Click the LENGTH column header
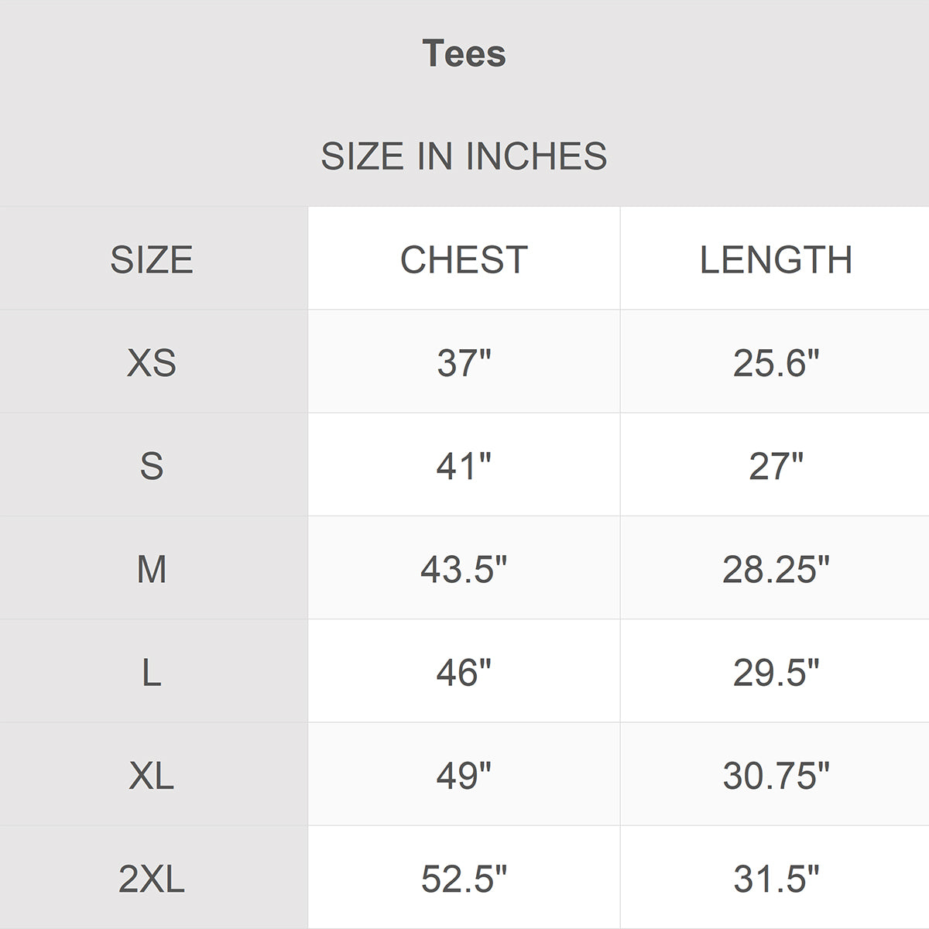 point(776,259)
